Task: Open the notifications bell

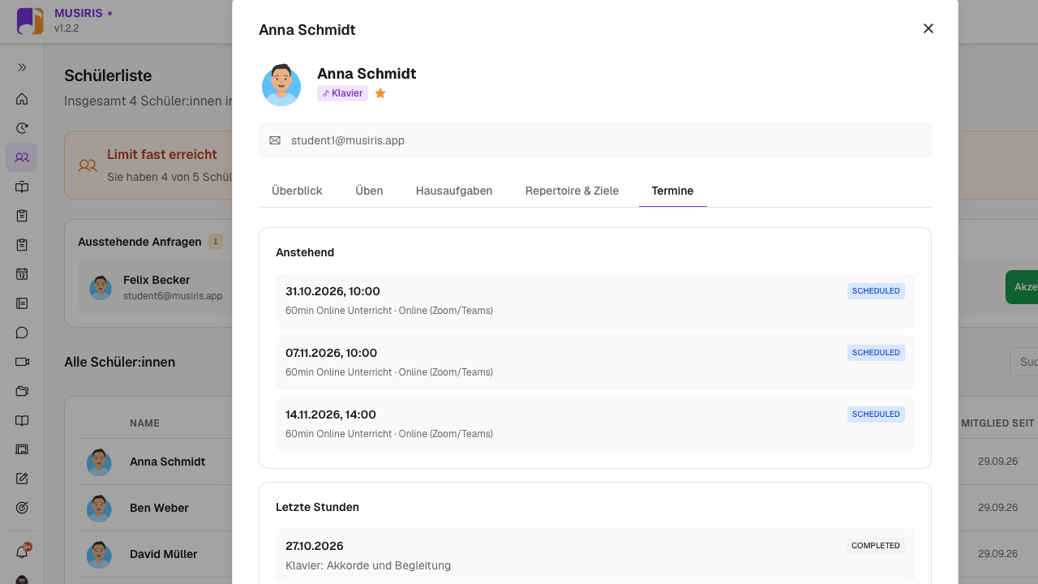Action: tap(22, 552)
